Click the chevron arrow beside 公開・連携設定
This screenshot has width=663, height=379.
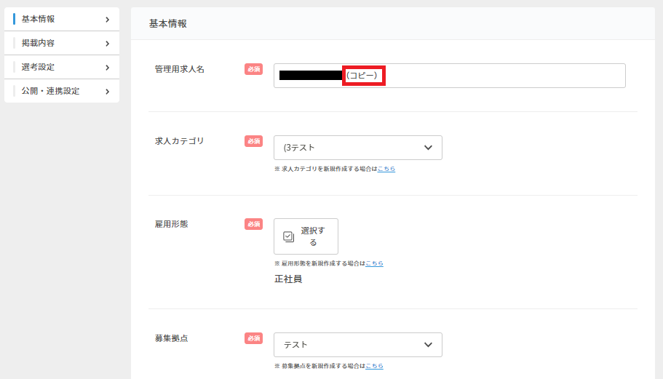(x=107, y=92)
